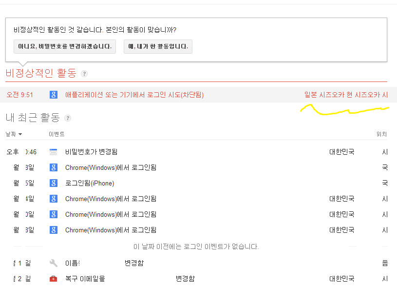
Task: Click the '오전 9:51' timestamp
Action: 20,95
